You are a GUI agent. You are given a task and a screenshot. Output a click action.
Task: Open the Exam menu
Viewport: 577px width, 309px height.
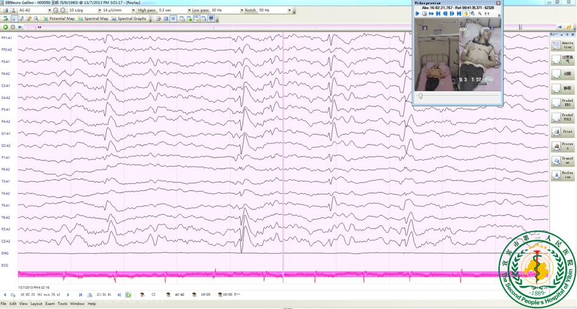point(50,304)
